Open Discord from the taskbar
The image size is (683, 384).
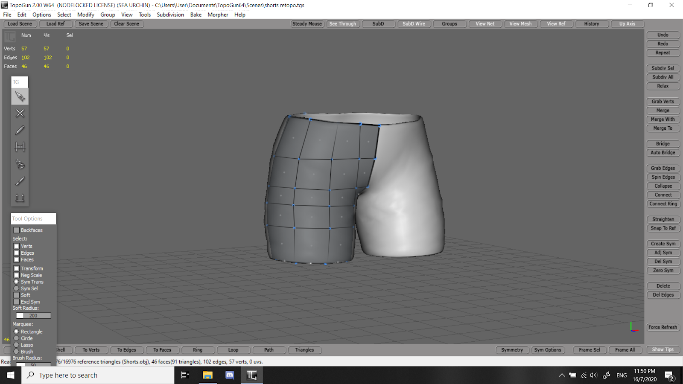[x=230, y=375]
